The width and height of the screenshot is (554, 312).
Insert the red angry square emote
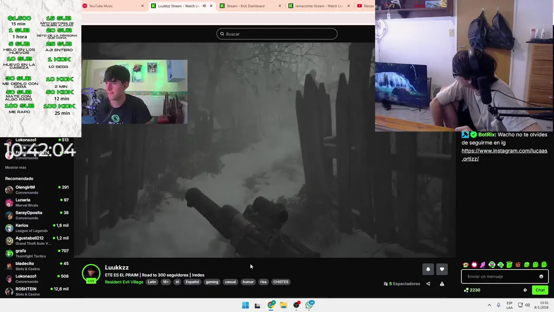pyautogui.click(x=518, y=265)
